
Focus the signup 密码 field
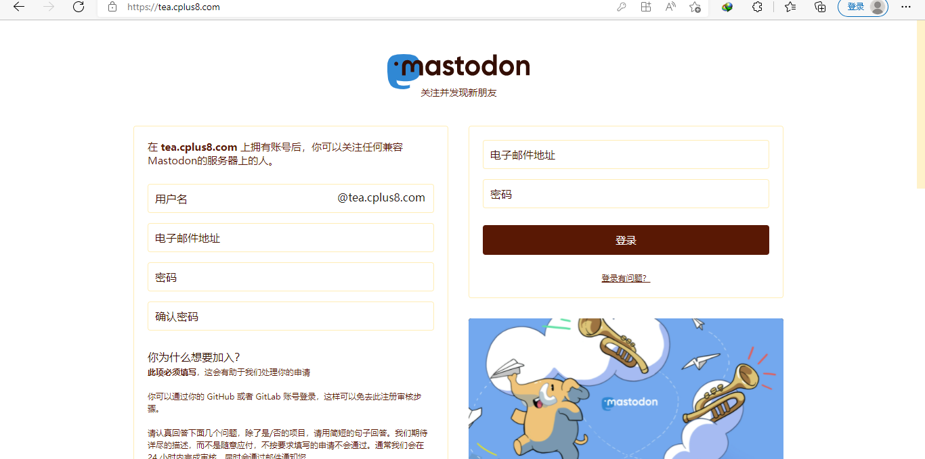(x=291, y=277)
